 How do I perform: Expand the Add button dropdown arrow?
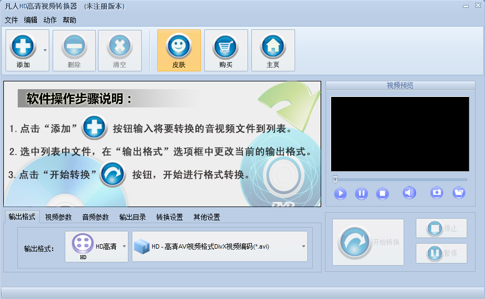45,50
